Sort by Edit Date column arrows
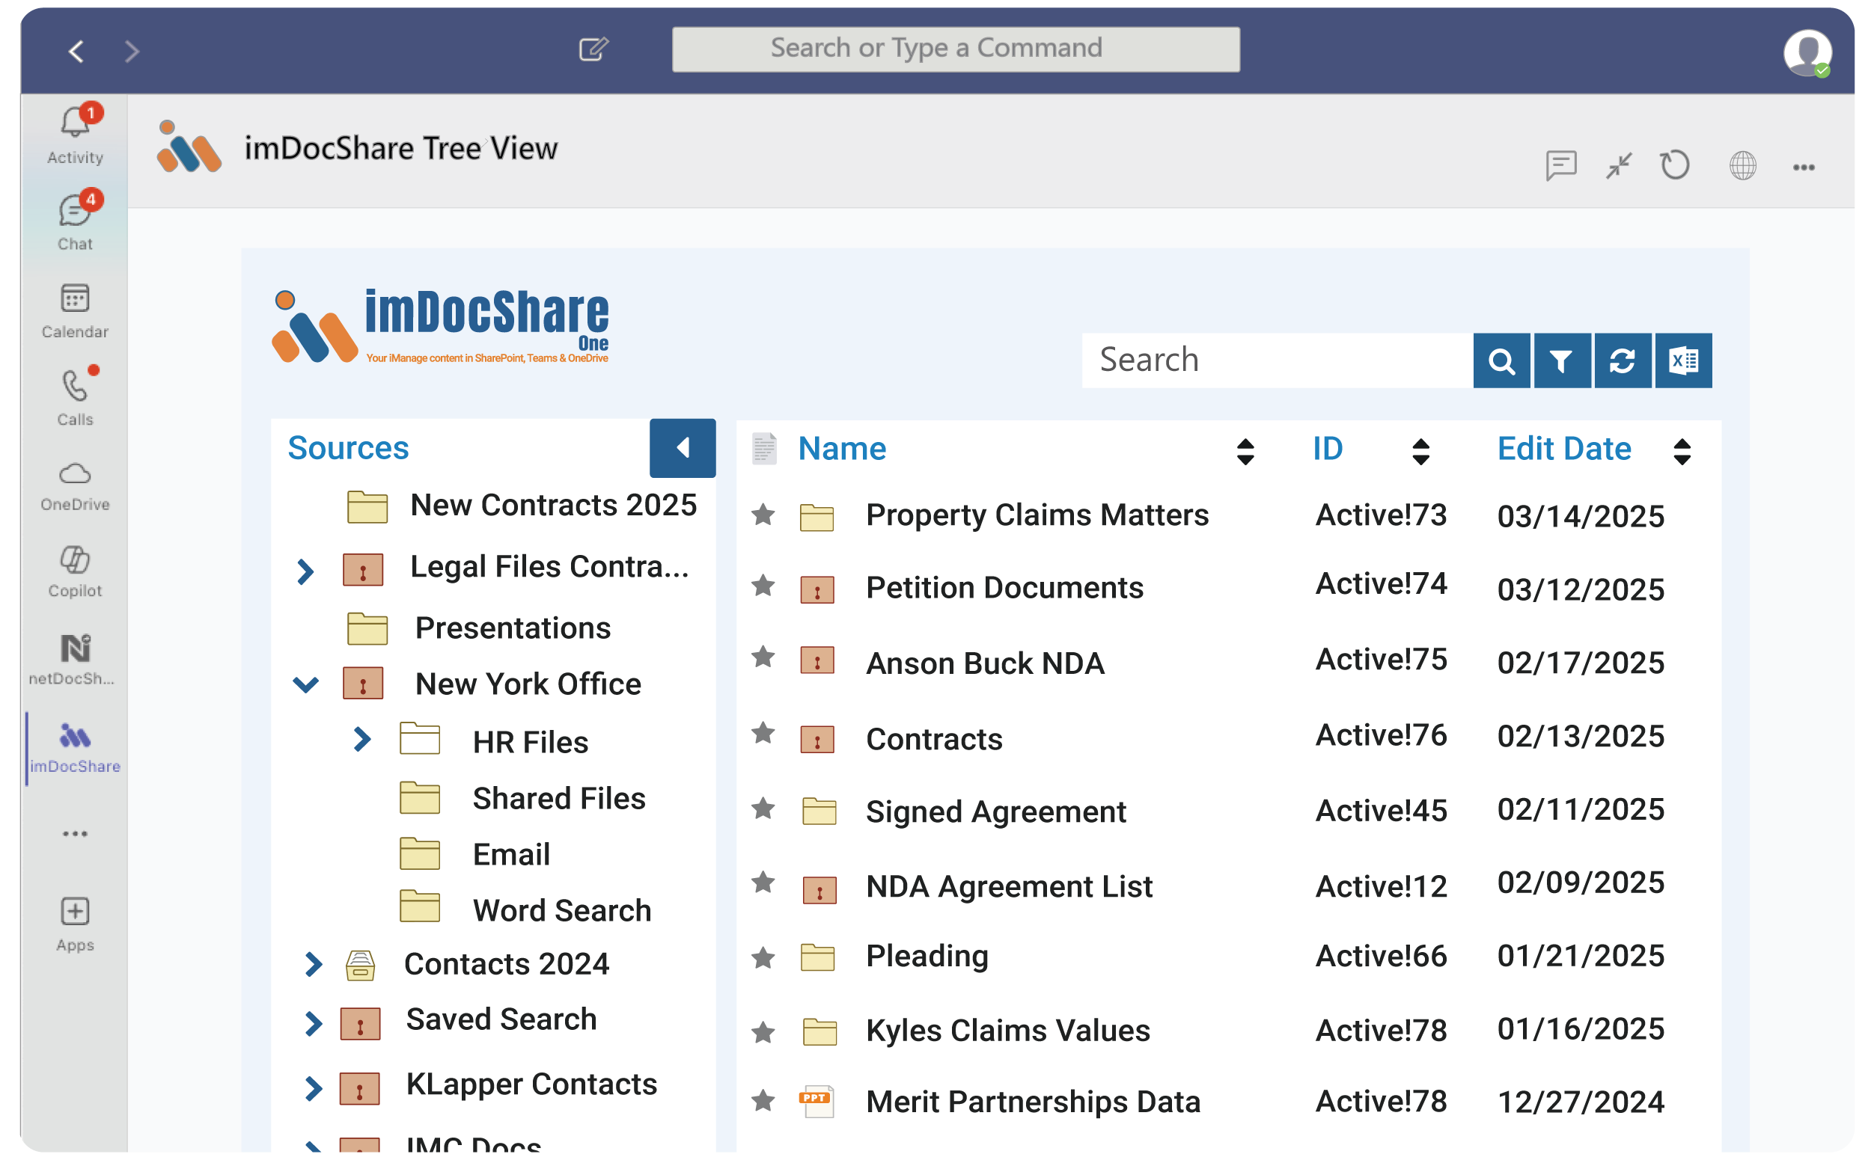 pyautogui.click(x=1682, y=452)
